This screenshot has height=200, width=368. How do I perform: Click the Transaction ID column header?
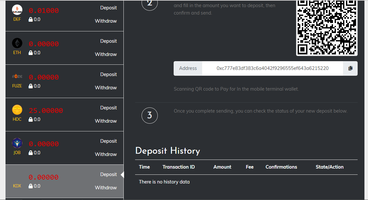pyautogui.click(x=178, y=167)
